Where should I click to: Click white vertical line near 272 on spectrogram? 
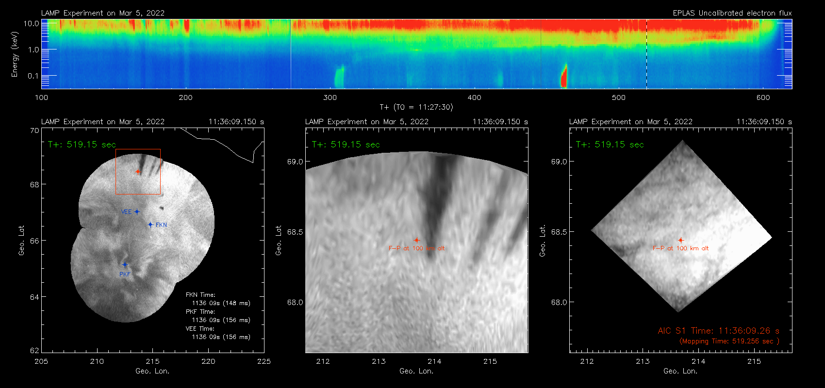click(x=291, y=54)
